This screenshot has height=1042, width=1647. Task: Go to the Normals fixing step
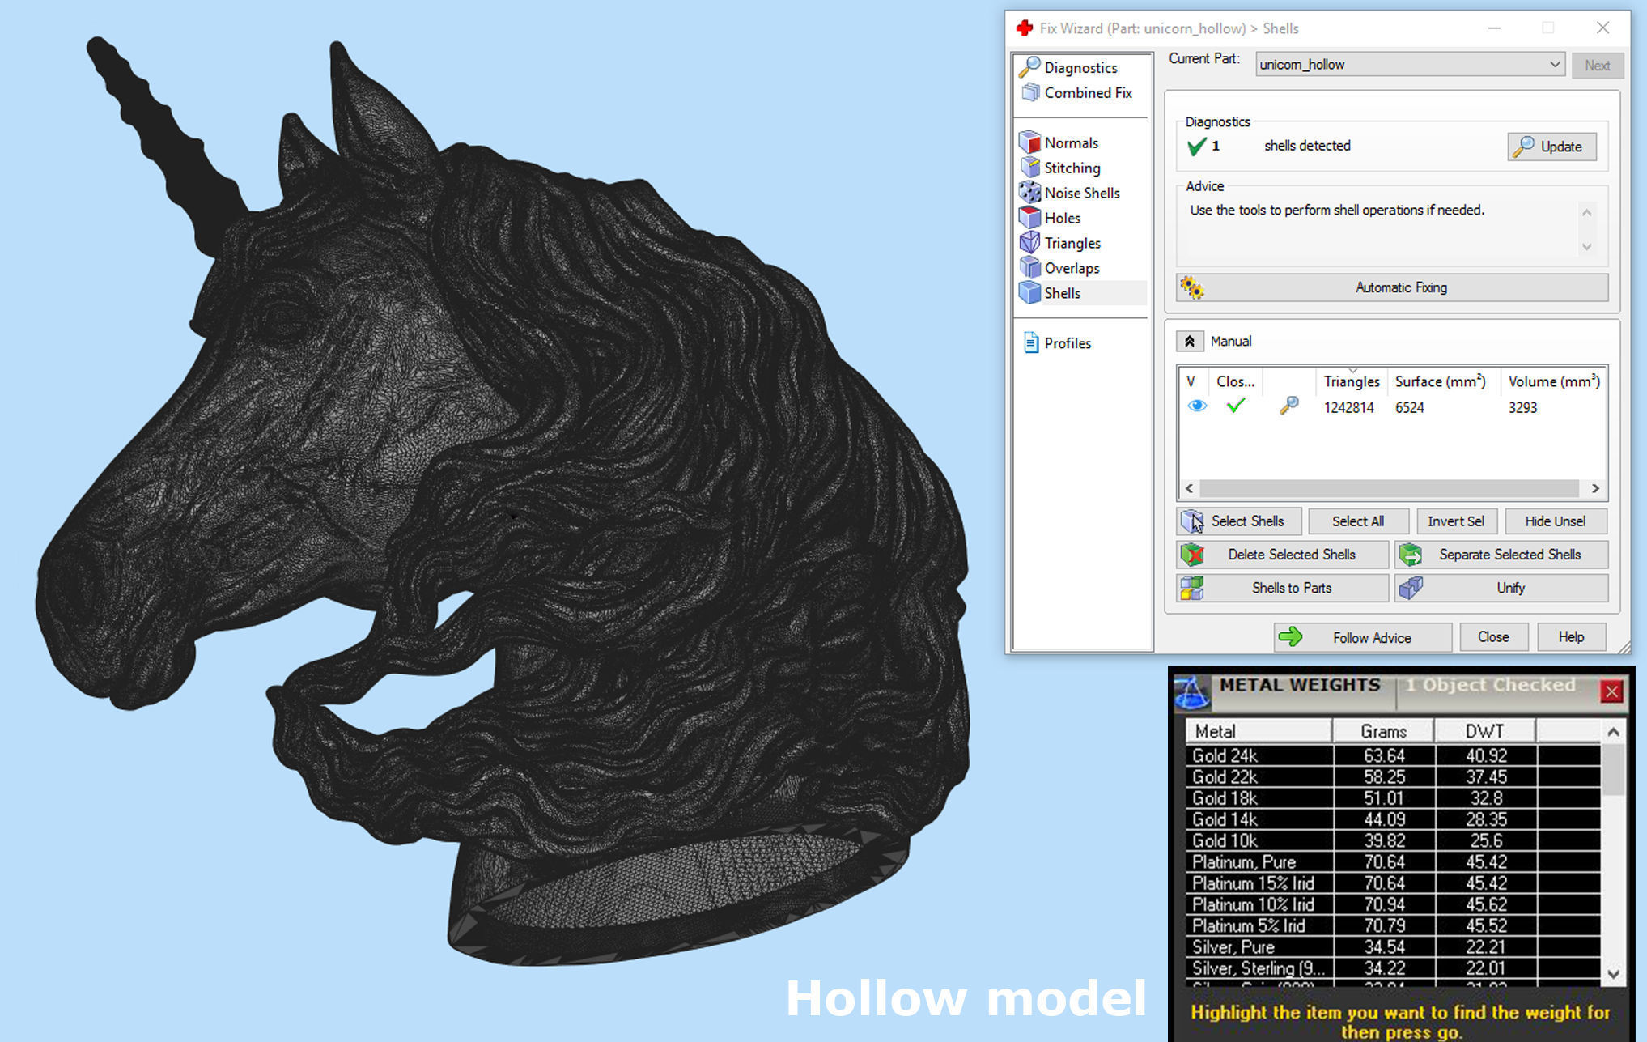coord(1070,143)
